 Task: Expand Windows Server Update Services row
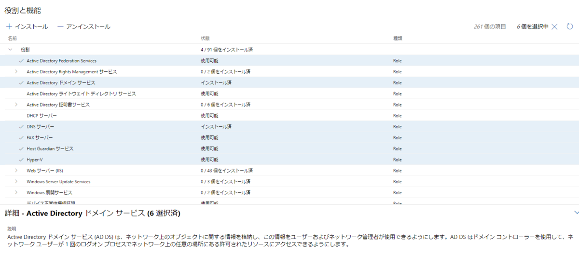[16, 181]
